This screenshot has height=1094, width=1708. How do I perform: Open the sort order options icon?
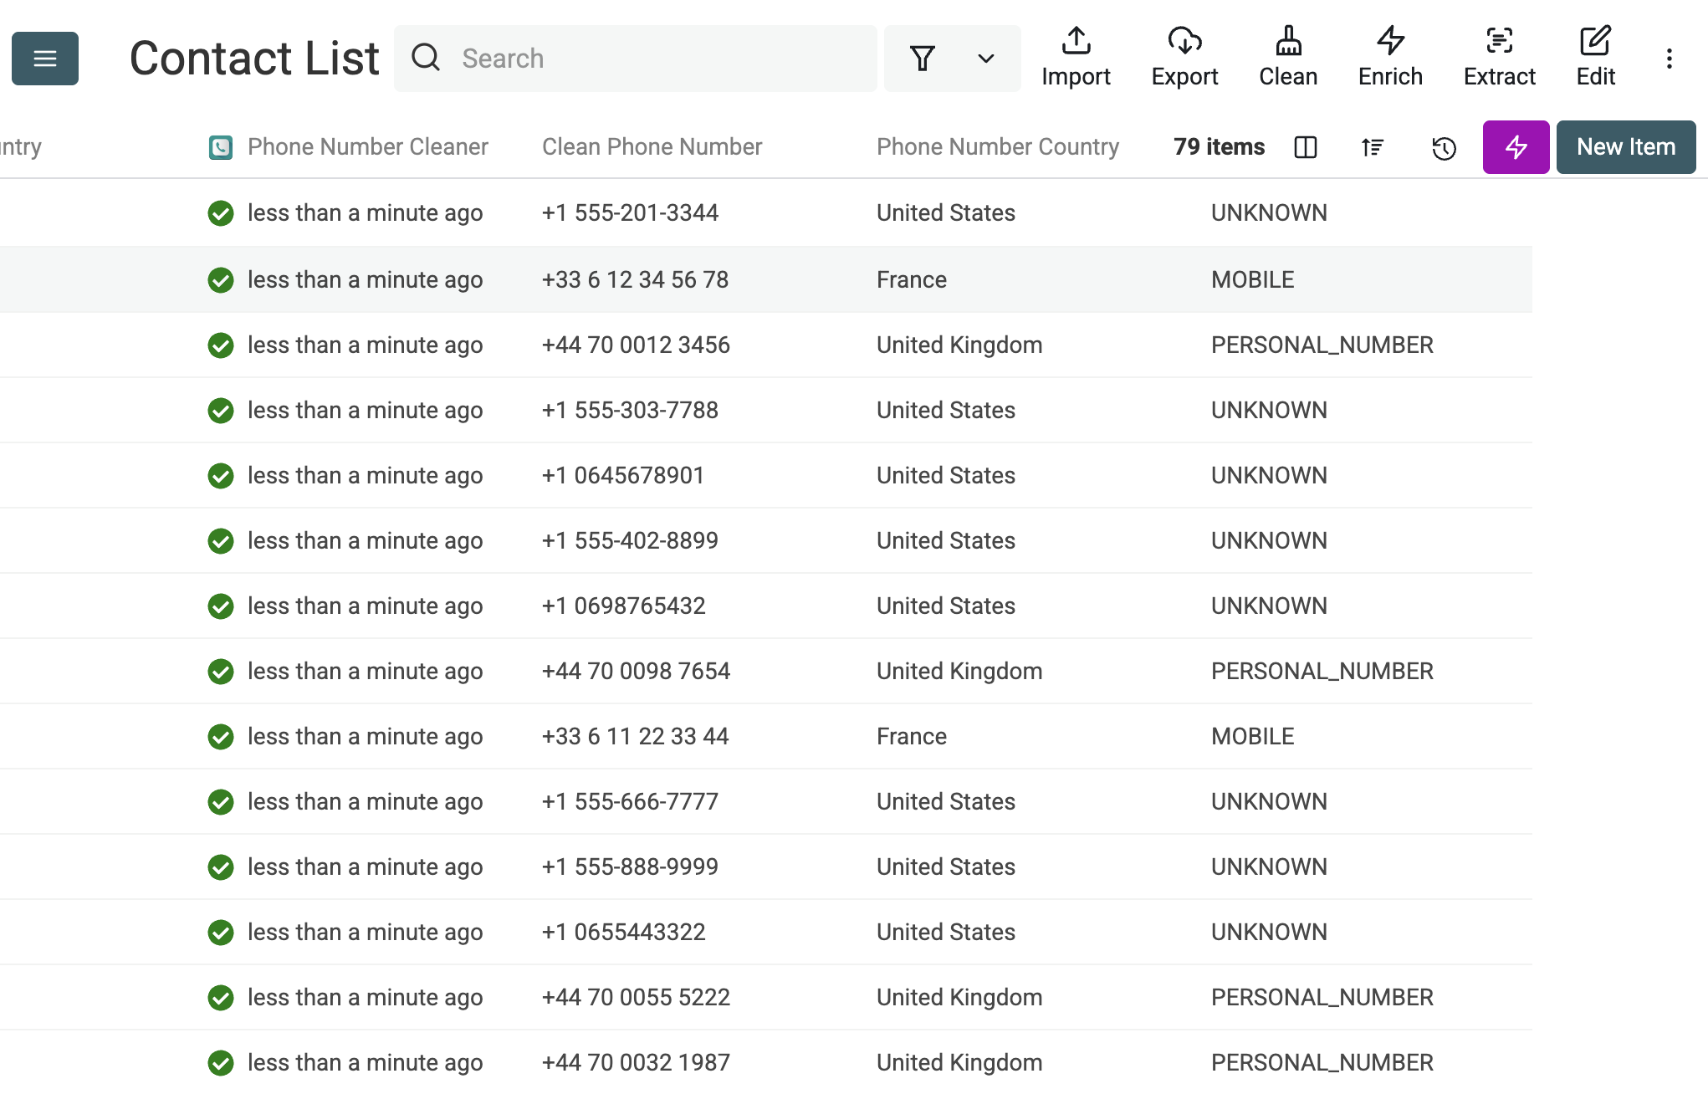point(1373,147)
